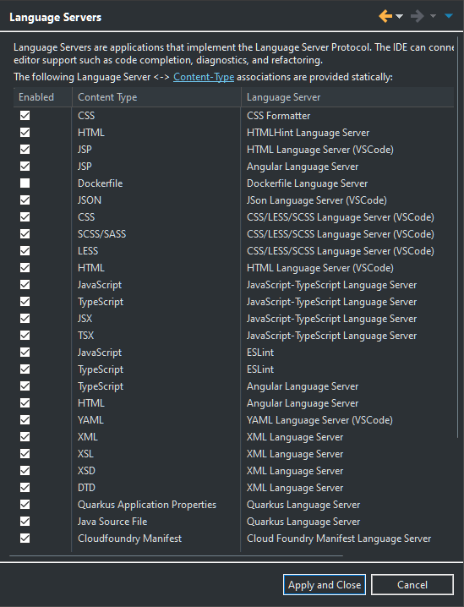
Task: Click the Apply and Close button
Action: point(325,584)
